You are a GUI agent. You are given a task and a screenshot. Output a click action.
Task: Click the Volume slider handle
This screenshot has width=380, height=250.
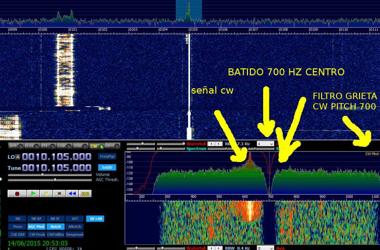pos(42,175)
